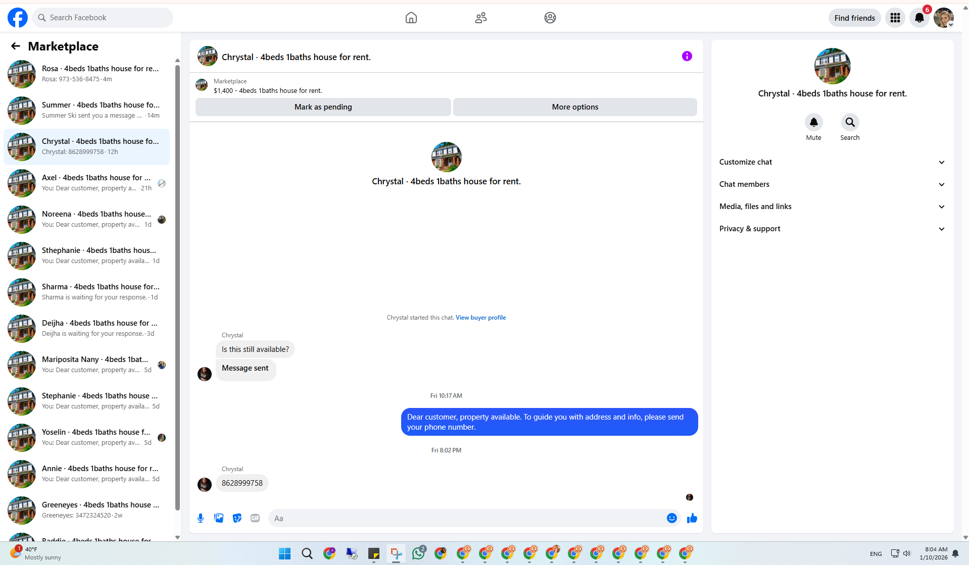Open View buyer profile link
This screenshot has height=565, width=969.
tap(480, 318)
